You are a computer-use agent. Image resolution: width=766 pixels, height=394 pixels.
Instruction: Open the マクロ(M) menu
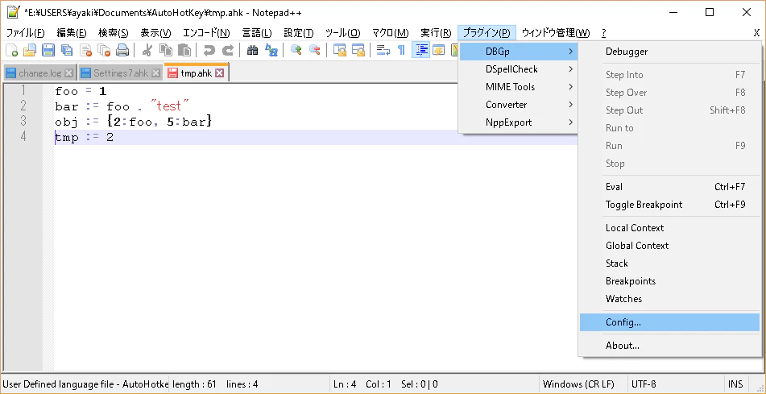point(391,33)
